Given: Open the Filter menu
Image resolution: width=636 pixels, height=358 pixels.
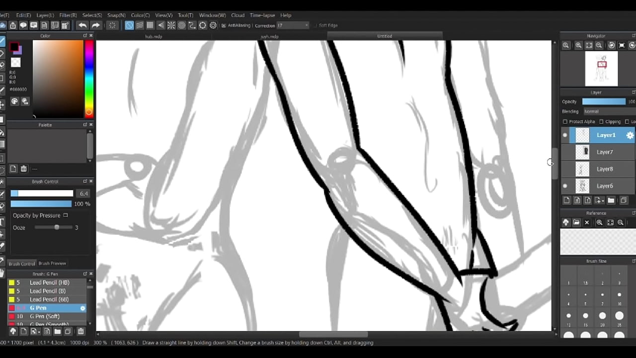Looking at the screenshot, I should point(68,15).
